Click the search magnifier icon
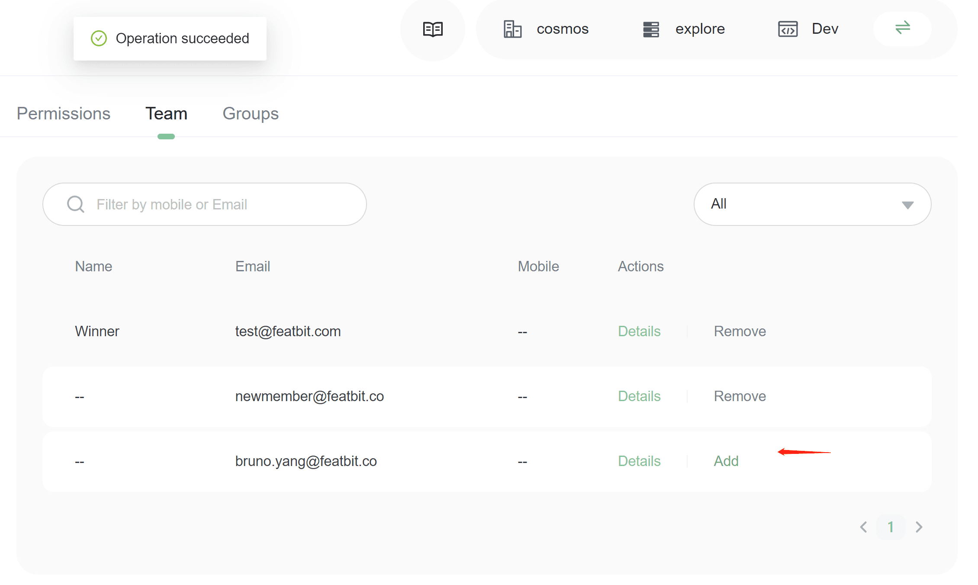The width and height of the screenshot is (978, 585). click(x=76, y=204)
